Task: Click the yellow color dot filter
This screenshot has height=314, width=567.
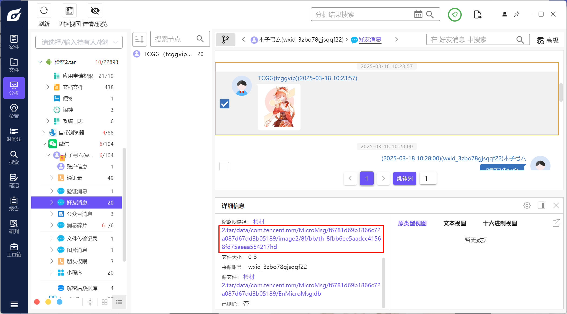Action: [48, 302]
